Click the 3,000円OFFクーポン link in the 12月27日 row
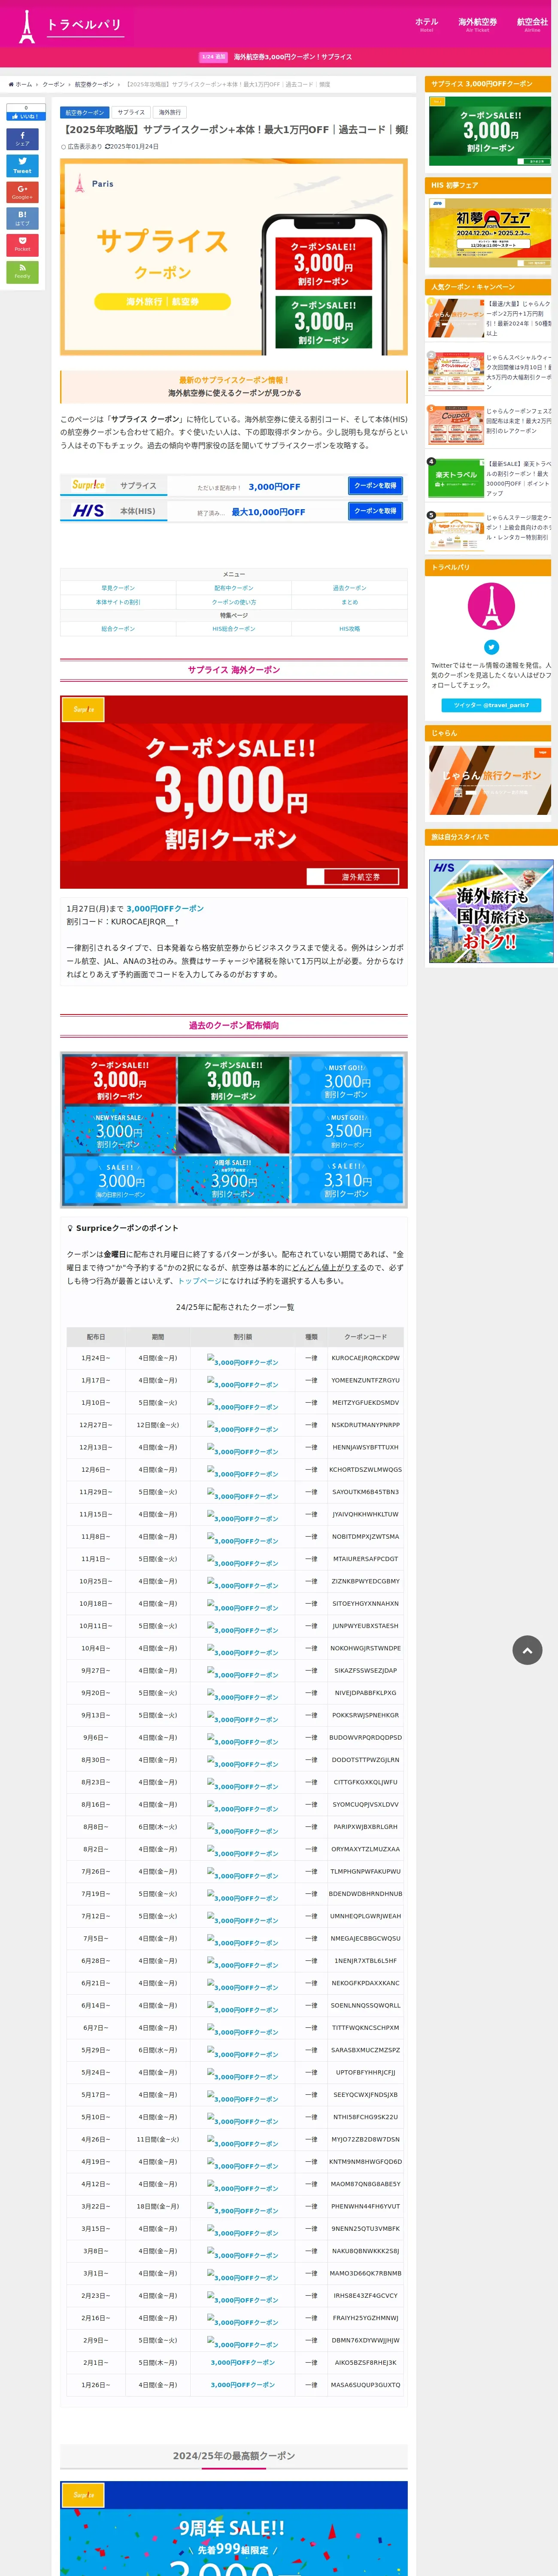This screenshot has width=558, height=2576. tap(243, 1428)
